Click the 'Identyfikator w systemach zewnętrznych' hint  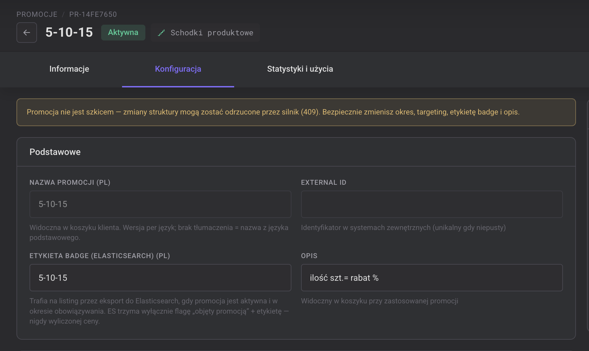click(x=403, y=228)
